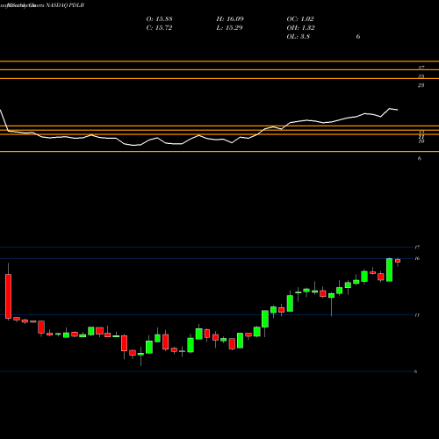Viewport: 439px width, 439px height.
Task: Click the "OL: 3.8" reading
Action: click(299, 37)
